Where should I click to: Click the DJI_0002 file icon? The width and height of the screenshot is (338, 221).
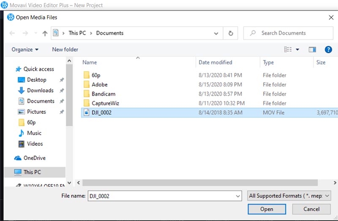click(87, 113)
